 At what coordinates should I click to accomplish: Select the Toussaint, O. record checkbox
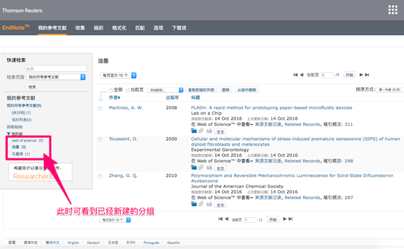[100, 139]
